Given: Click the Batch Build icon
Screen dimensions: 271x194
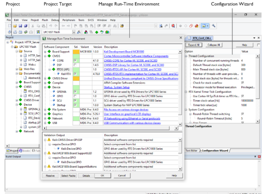Looking at the screenshot, I should click(x=26, y=32).
